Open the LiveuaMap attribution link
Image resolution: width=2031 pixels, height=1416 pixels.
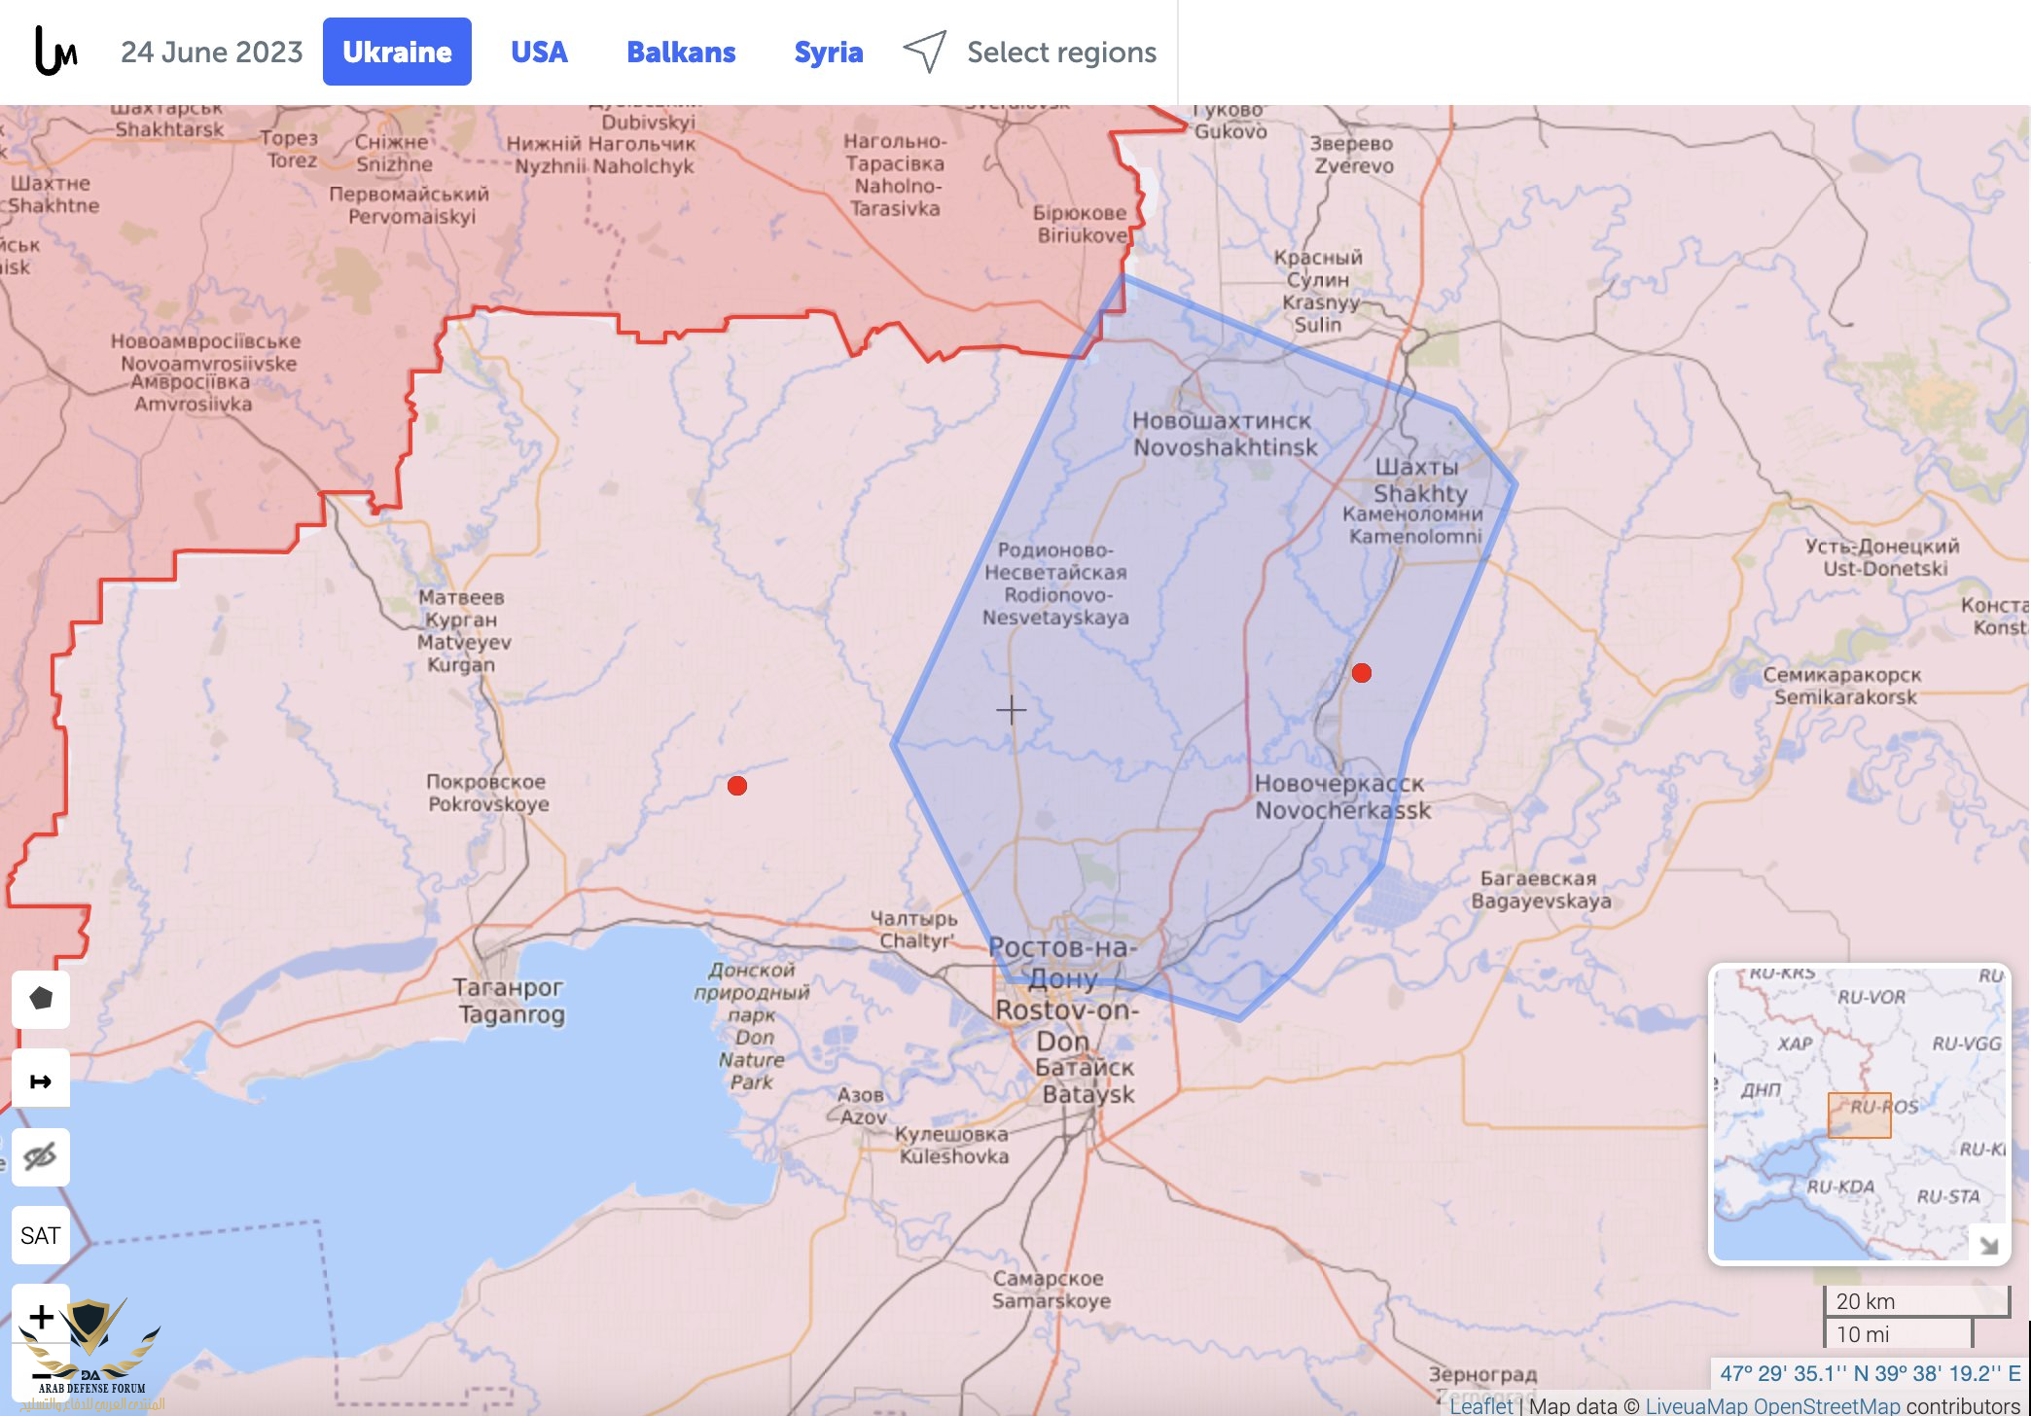[1695, 1405]
